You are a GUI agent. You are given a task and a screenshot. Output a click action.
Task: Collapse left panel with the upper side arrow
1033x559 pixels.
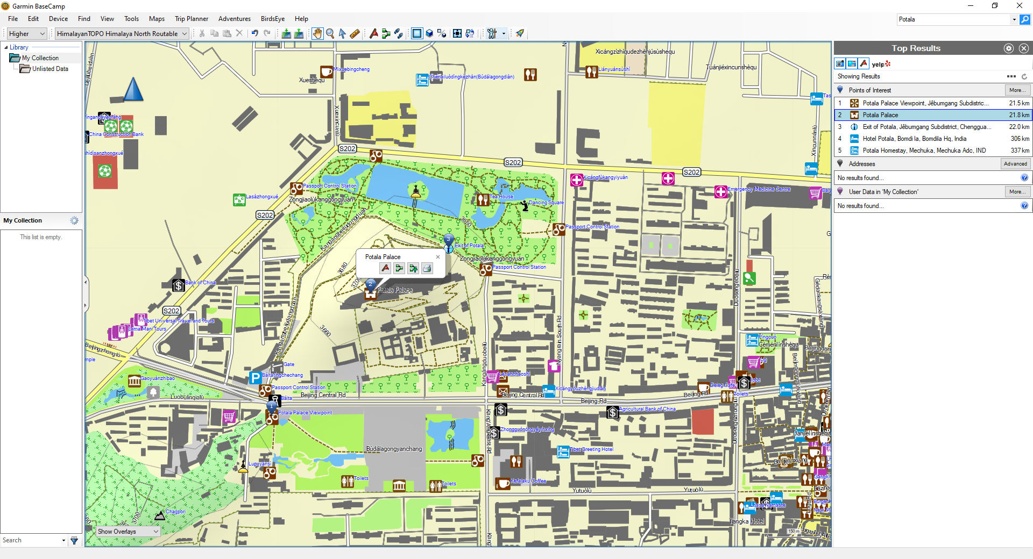(x=86, y=282)
